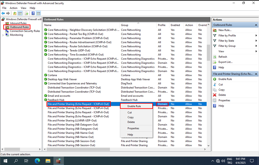
Task: Click the Refresh icon in Actions pane
Action: pyautogui.click(x=215, y=57)
